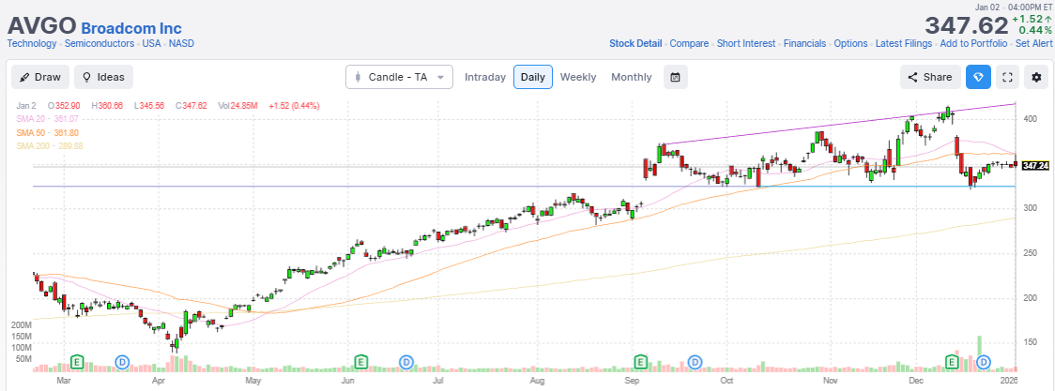This screenshot has width=1055, height=391.
Task: Click the blue diamond Elite icon
Action: (x=978, y=77)
